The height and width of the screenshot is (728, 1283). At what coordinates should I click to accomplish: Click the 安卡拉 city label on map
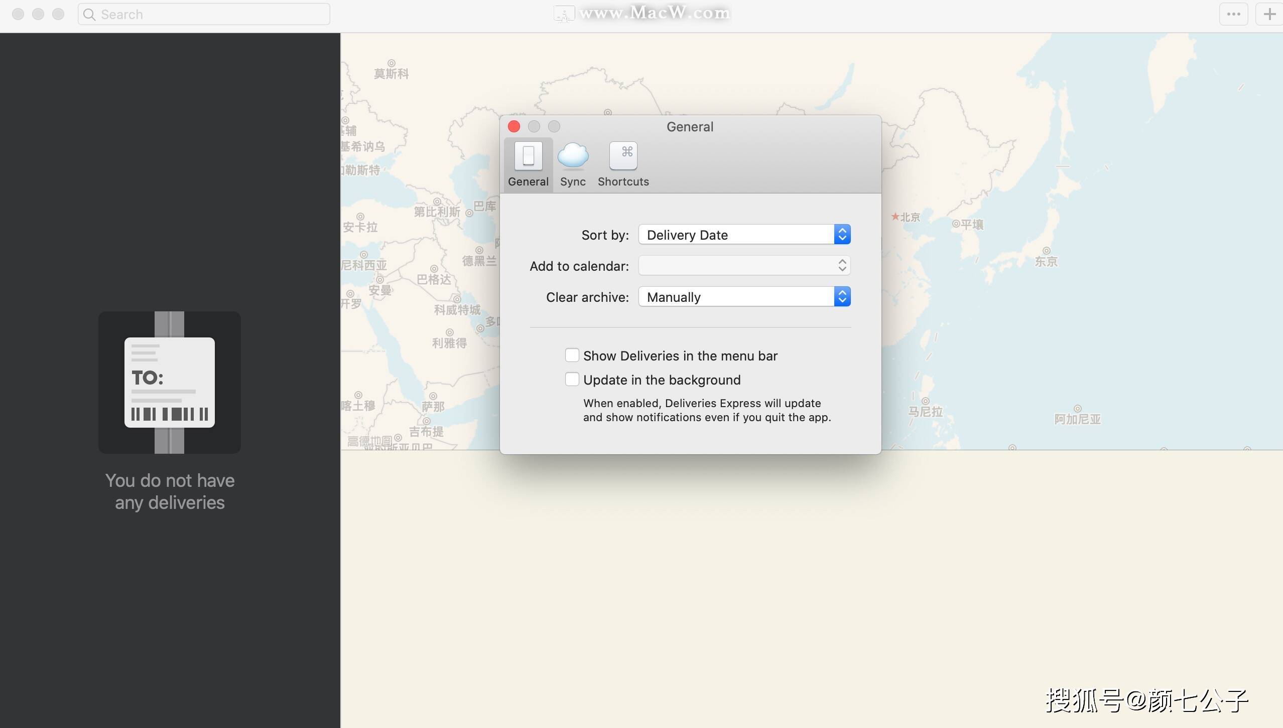[360, 227]
